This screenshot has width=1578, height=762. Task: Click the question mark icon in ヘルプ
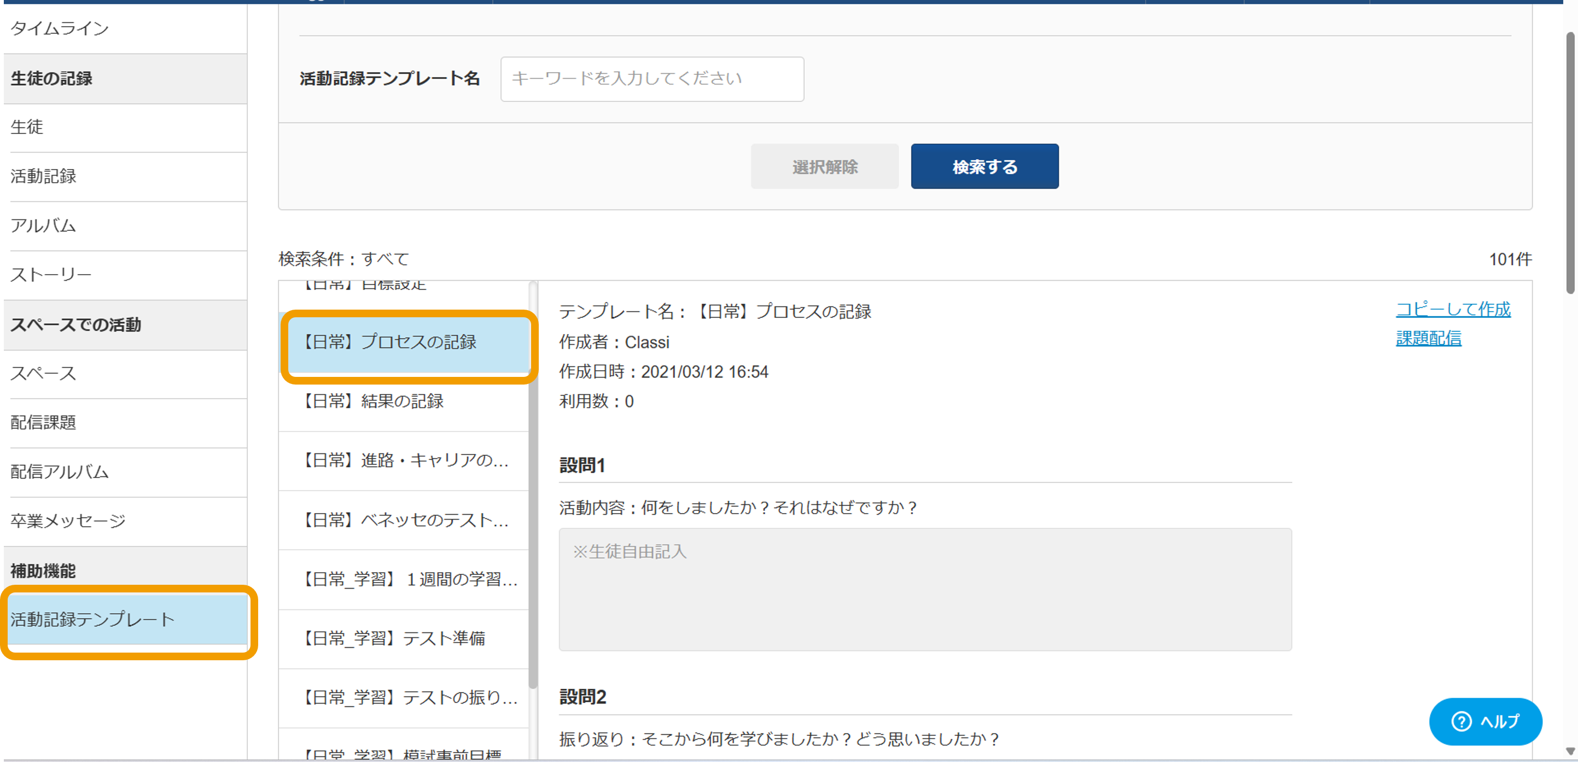pyautogui.click(x=1461, y=722)
